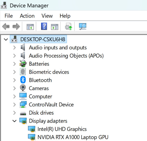Viewport: 147px width, 141px height.
Task: Expand the ControlVault Device chevron
Action: pos(14,105)
